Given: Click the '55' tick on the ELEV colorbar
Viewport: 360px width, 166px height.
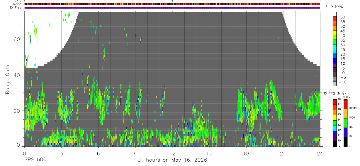Looking at the screenshot, I should tap(342, 22).
